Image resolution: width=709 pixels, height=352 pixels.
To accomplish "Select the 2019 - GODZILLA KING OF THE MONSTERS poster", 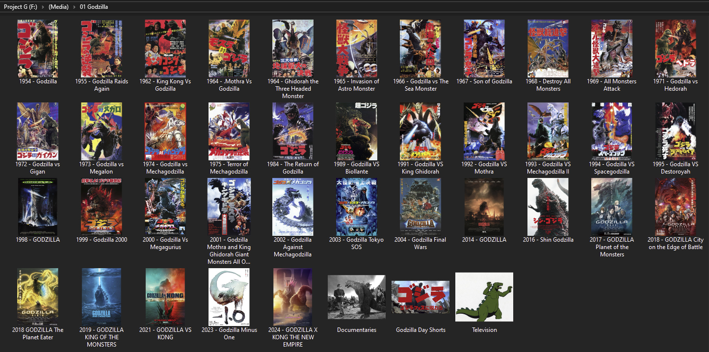I will click(x=102, y=297).
